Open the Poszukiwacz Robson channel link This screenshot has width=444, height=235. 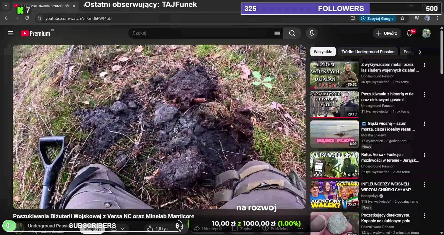pos(377,227)
